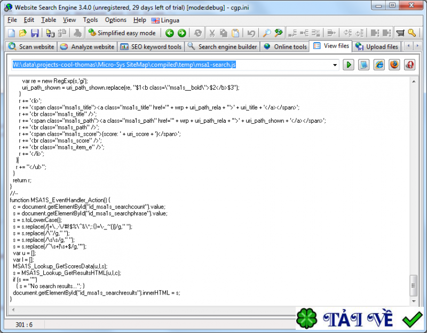
Task: Open file in Opera browser
Action: [409, 65]
